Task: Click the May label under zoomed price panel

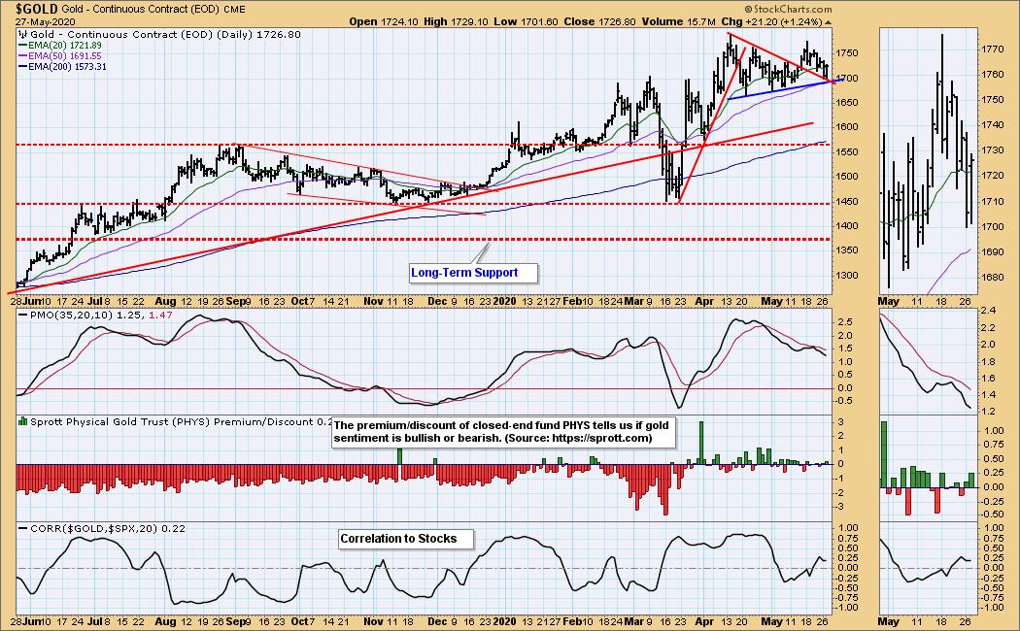Action: pos(888,302)
